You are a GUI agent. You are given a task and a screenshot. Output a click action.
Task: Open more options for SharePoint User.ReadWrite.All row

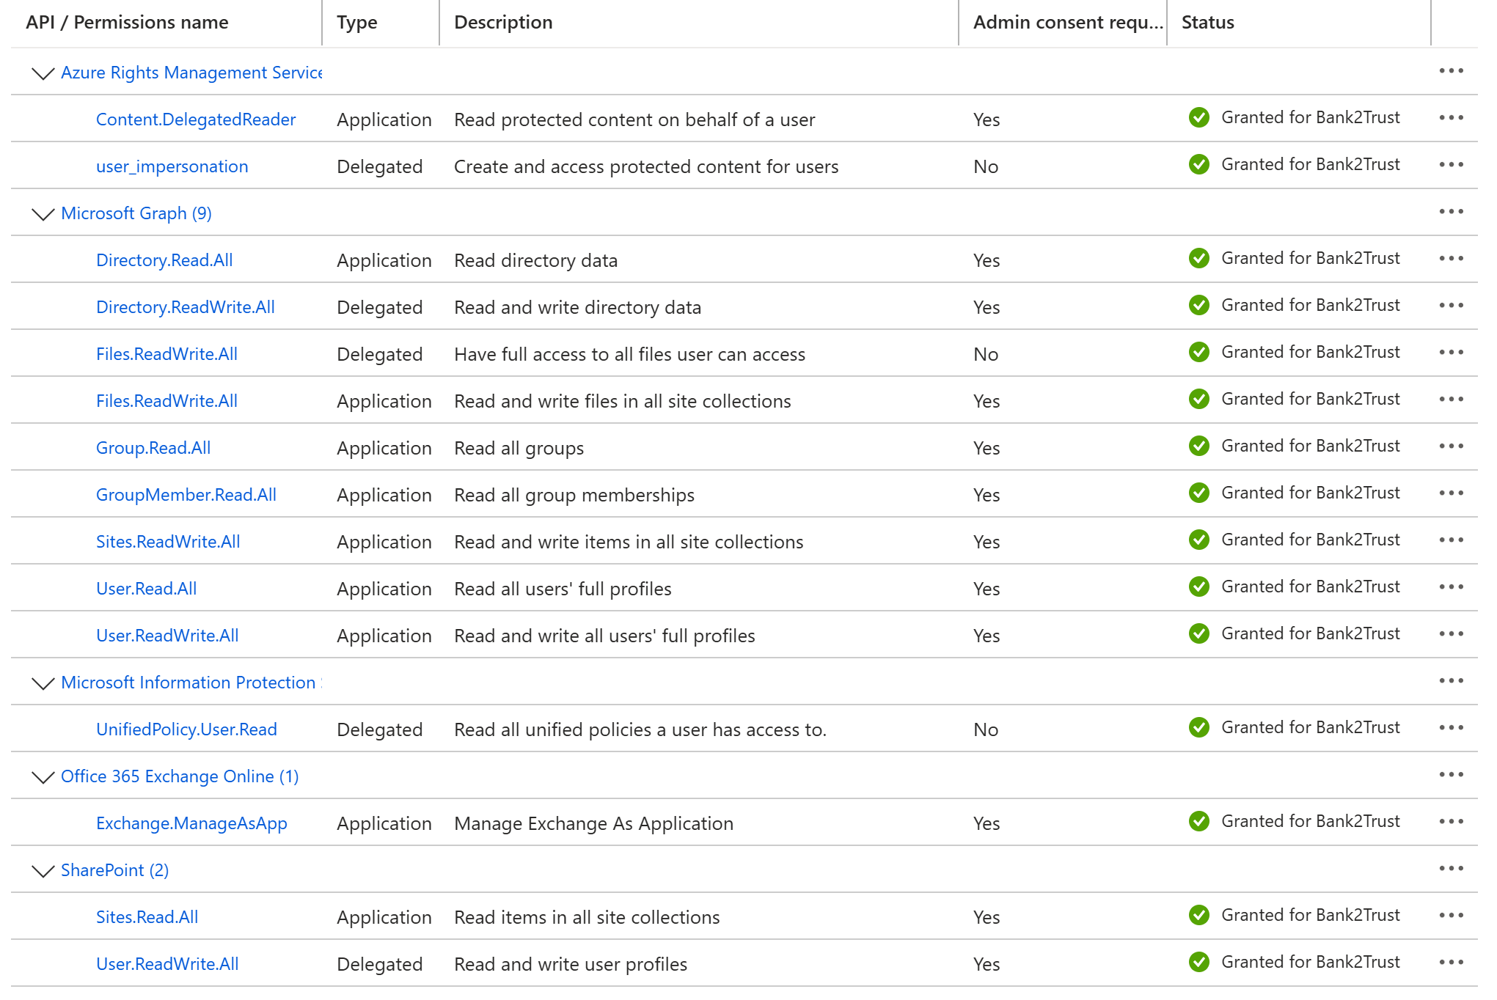1451,963
